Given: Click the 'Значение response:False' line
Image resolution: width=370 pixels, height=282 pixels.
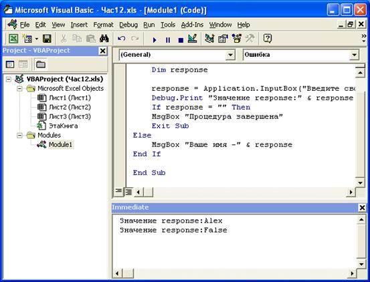Looking at the screenshot, I should 173,230.
